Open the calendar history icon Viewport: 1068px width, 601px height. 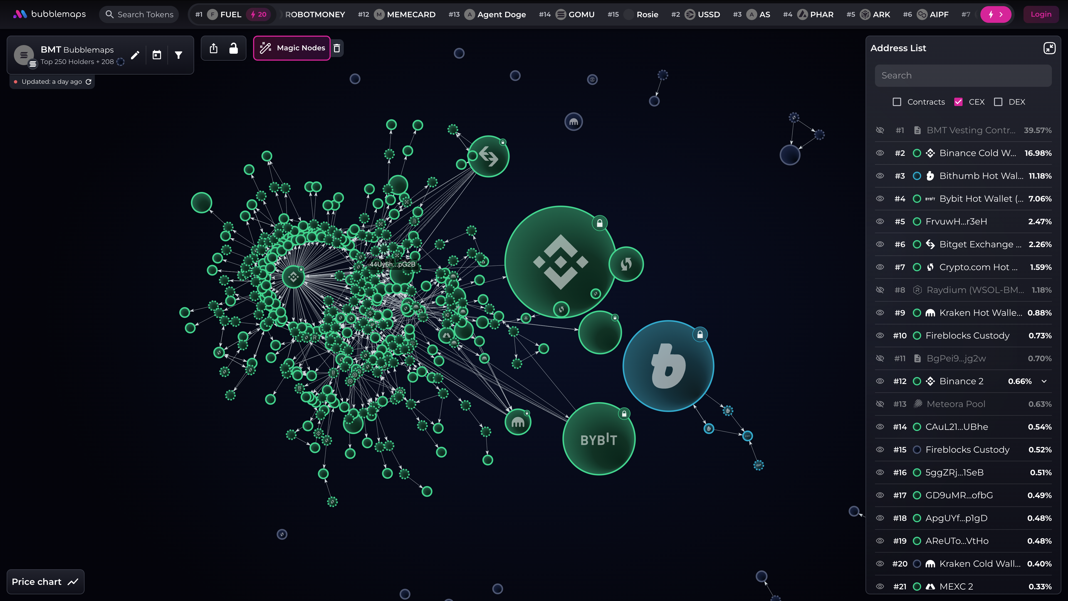(157, 55)
